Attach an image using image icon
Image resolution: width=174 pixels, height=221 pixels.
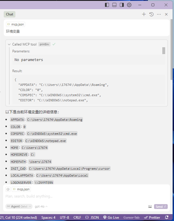[150, 207]
